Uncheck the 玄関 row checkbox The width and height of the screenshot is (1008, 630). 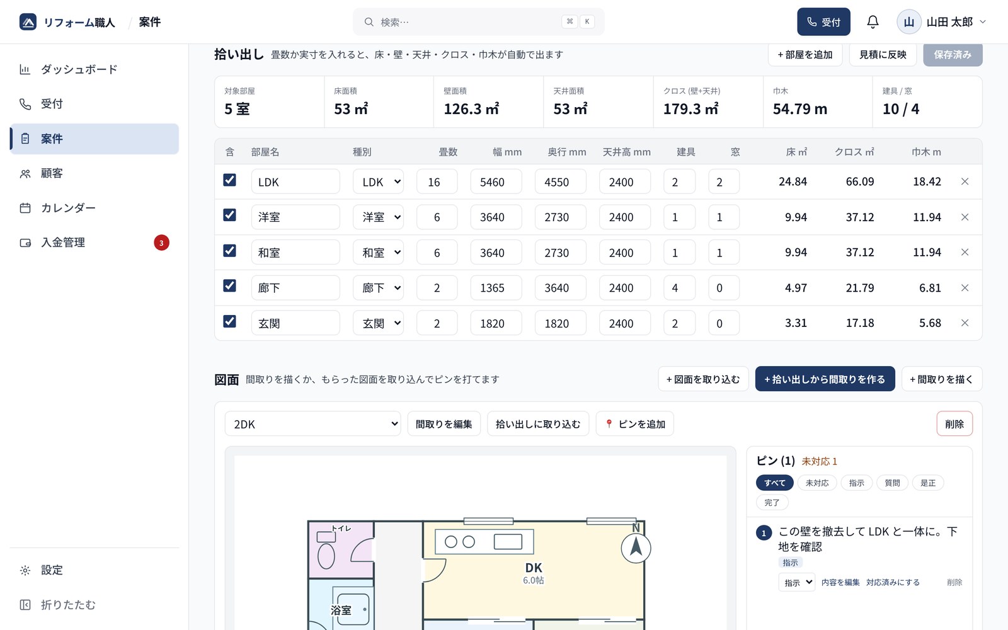click(x=230, y=321)
